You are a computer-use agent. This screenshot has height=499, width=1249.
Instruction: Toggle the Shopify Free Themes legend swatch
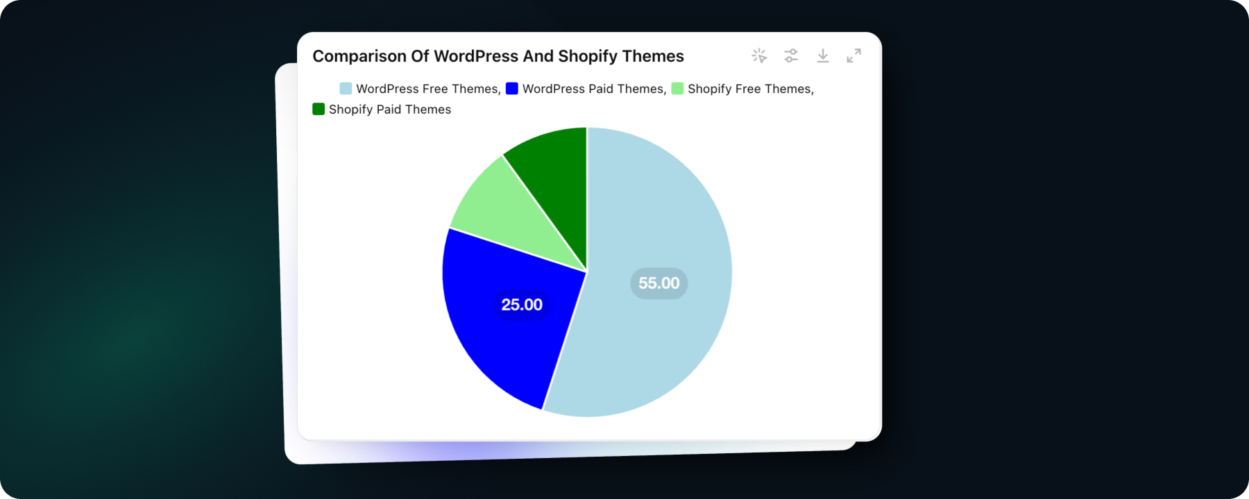[x=677, y=89]
